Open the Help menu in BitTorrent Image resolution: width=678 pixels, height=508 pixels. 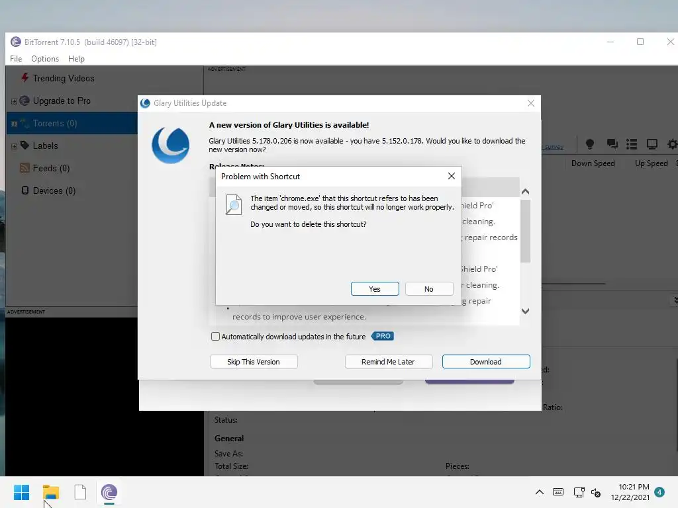tap(76, 59)
